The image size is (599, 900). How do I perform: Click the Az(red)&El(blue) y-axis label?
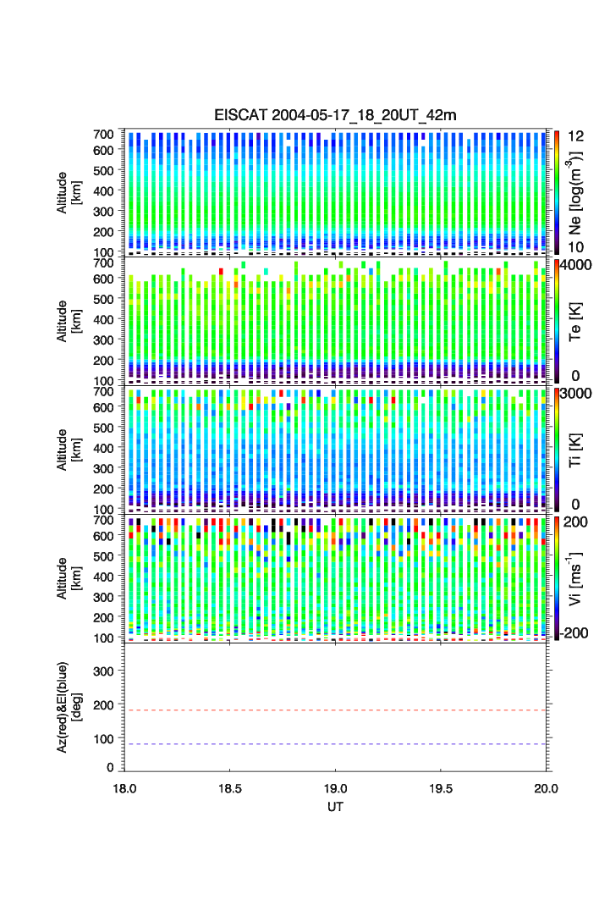[68, 707]
